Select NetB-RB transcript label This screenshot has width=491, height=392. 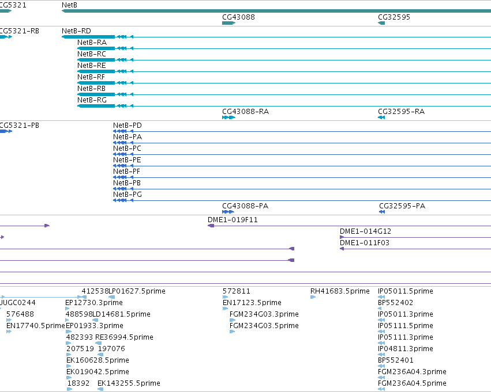coord(91,89)
